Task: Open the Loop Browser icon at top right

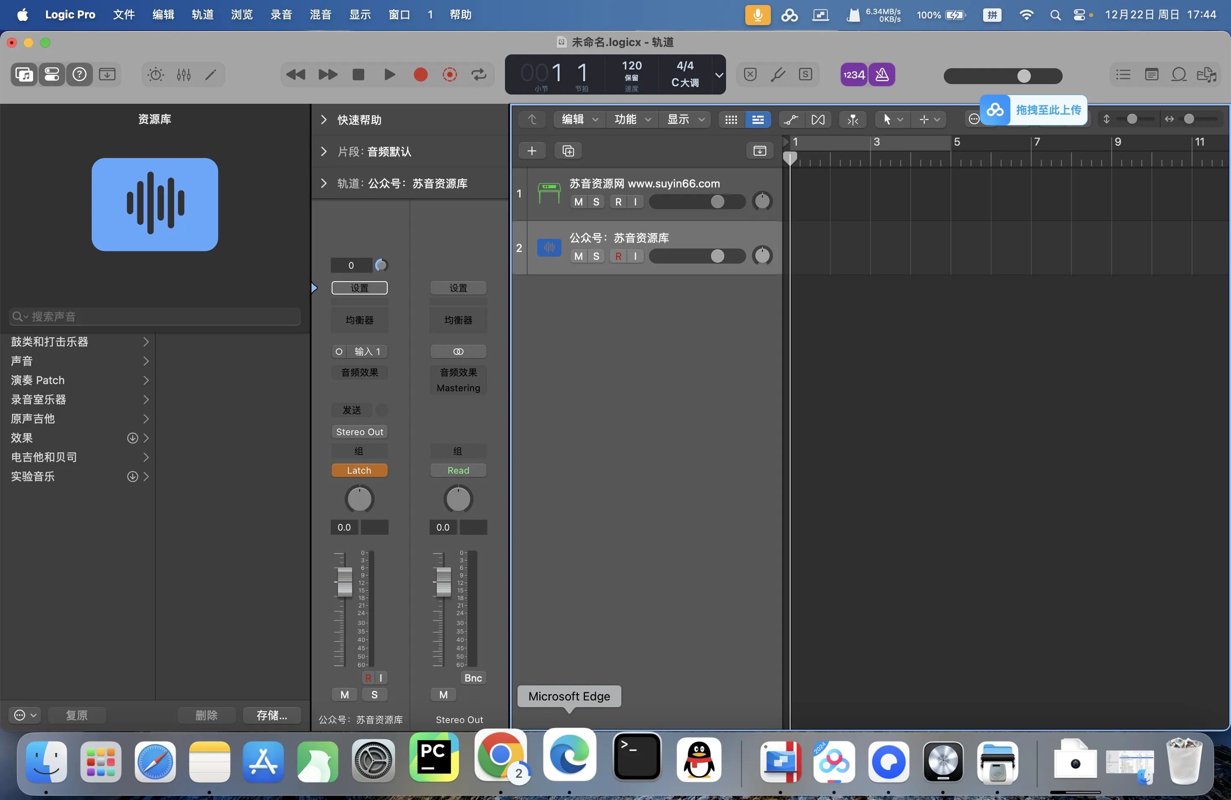Action: click(x=1179, y=74)
